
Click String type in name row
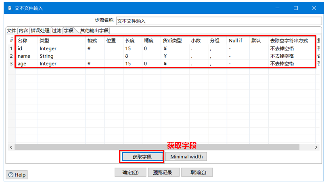tap(62, 56)
